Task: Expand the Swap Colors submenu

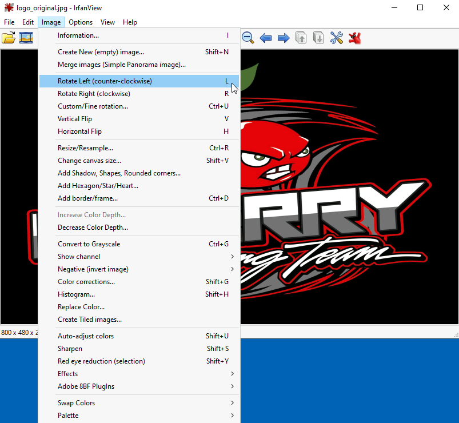Action: [x=139, y=403]
